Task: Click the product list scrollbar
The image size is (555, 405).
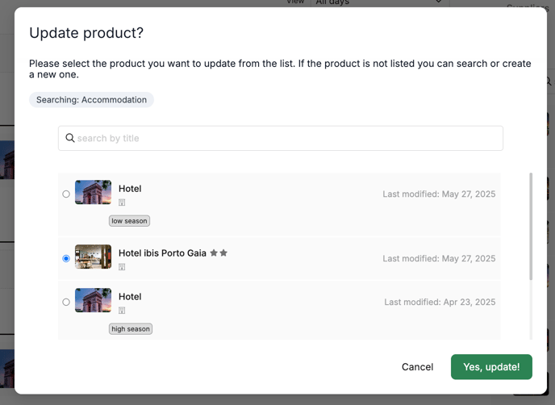Action: [x=531, y=227]
